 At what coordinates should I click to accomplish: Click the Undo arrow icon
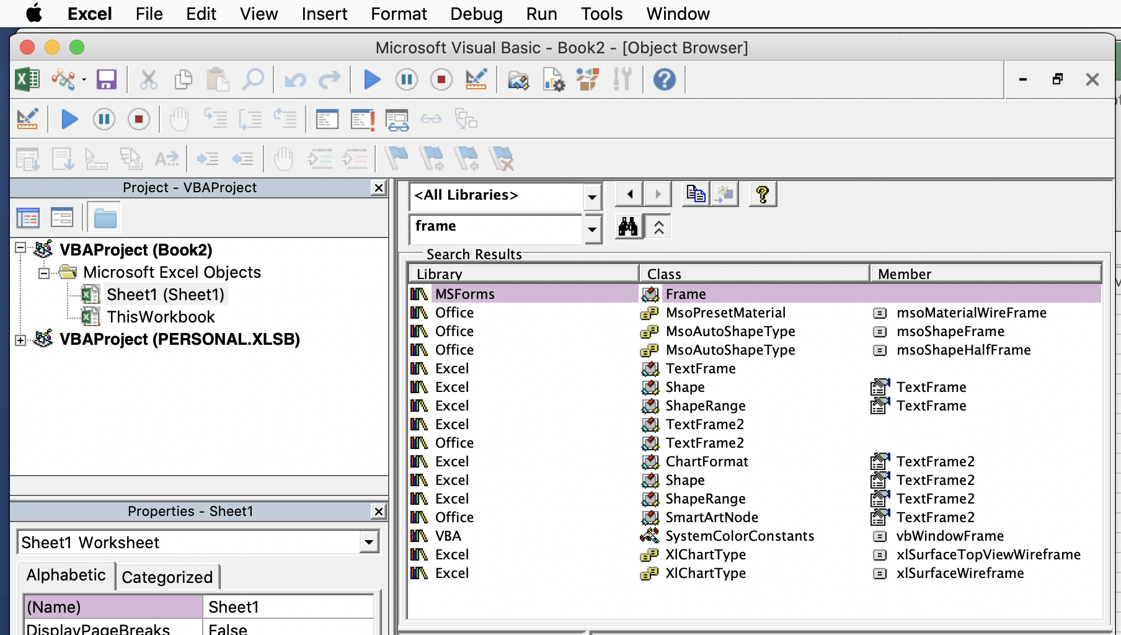click(295, 79)
